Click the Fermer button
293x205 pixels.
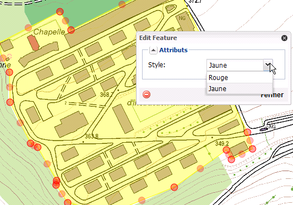click(272, 95)
